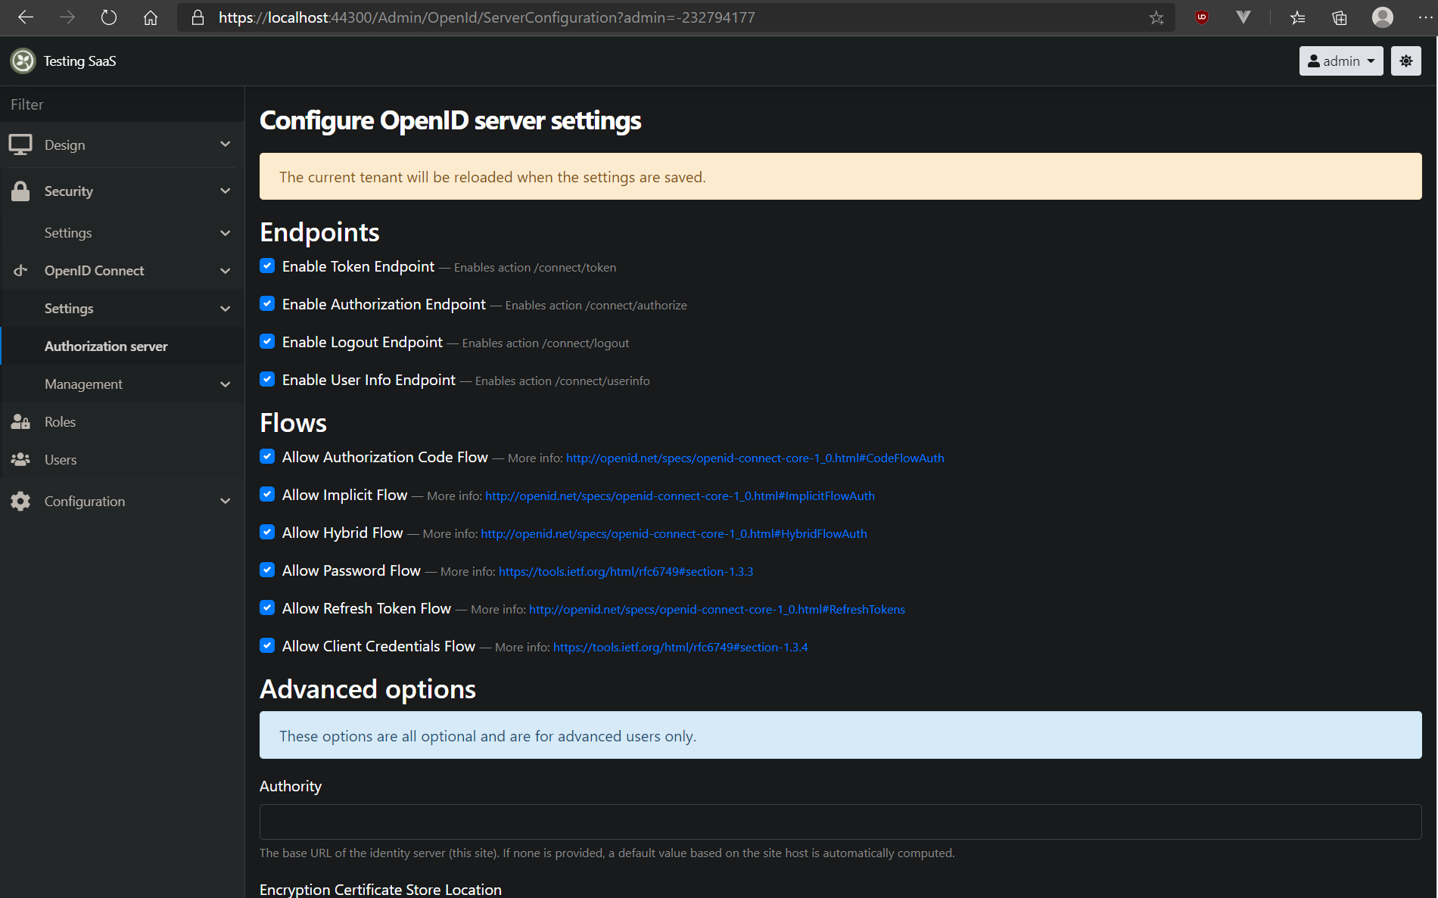Click the Design sidebar icon
Viewport: 1438px width, 898px height.
click(x=20, y=144)
